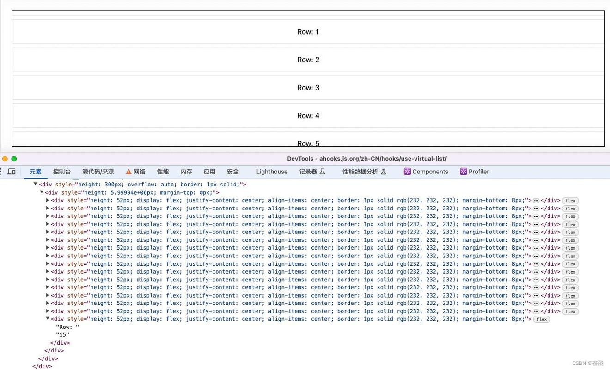Click the warning triangle beside 网络
Viewport: 610px width, 370px height.
[x=128, y=172]
